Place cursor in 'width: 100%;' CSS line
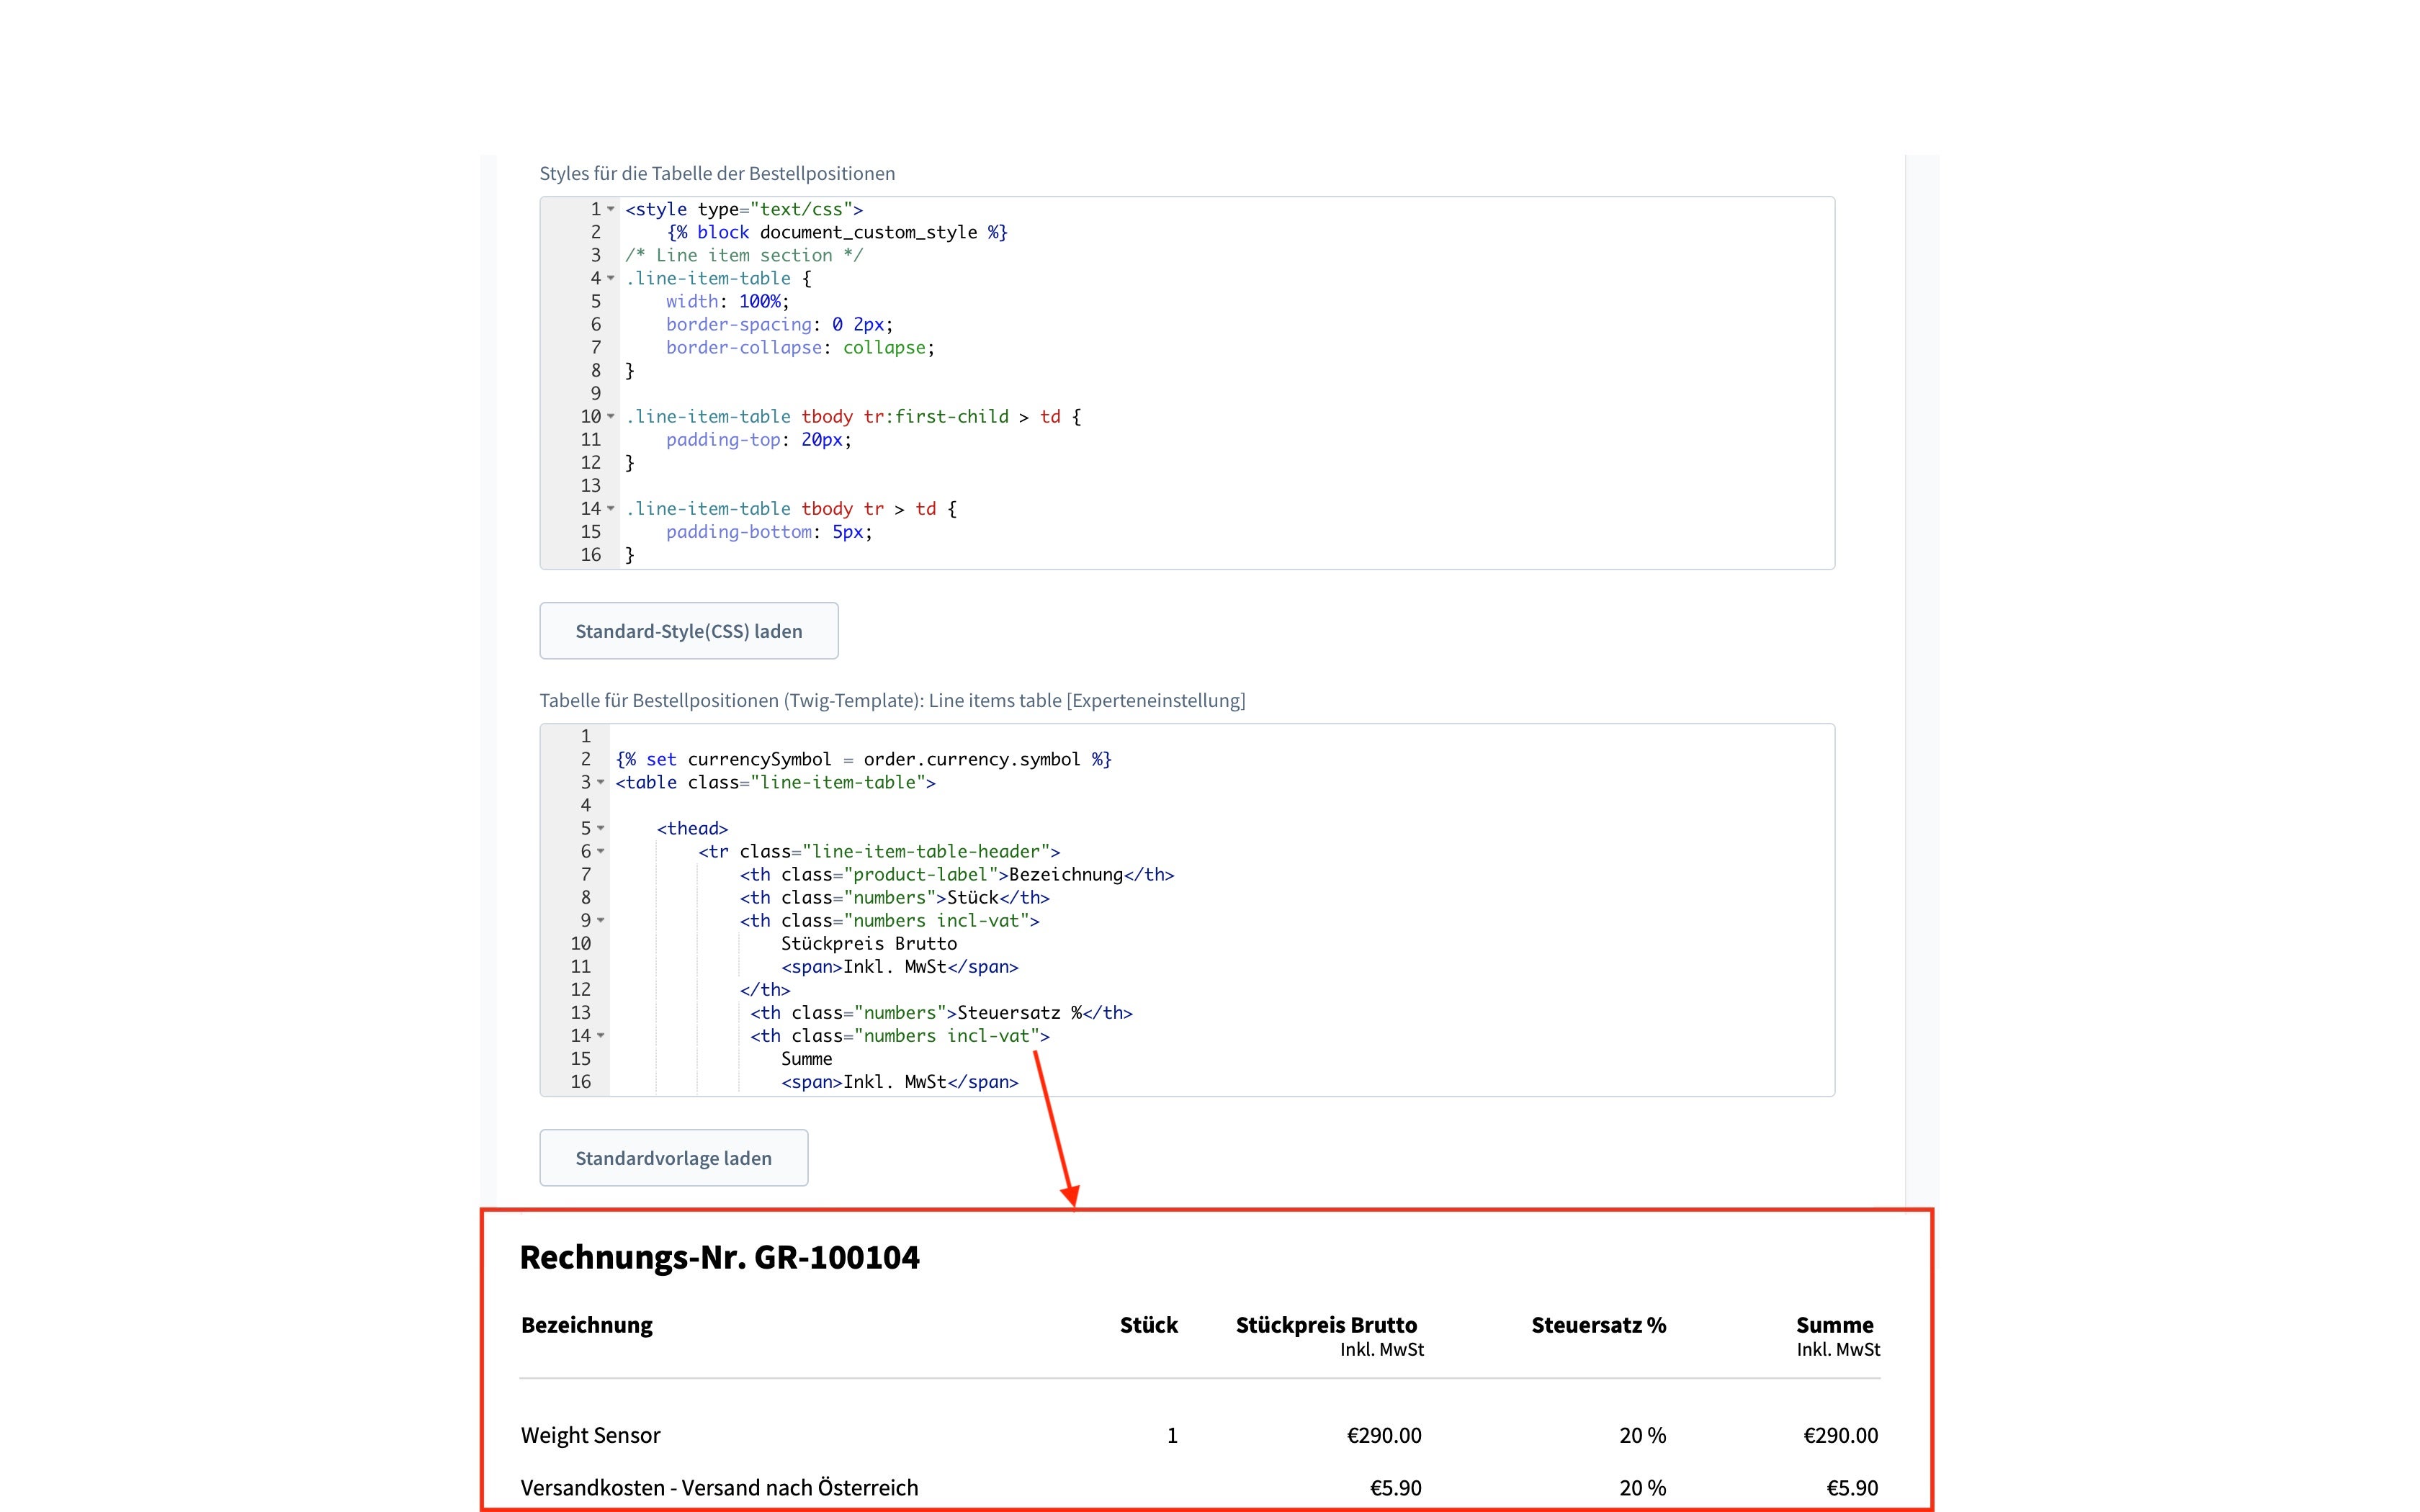This screenshot has height=1512, width=2420. pos(728,301)
